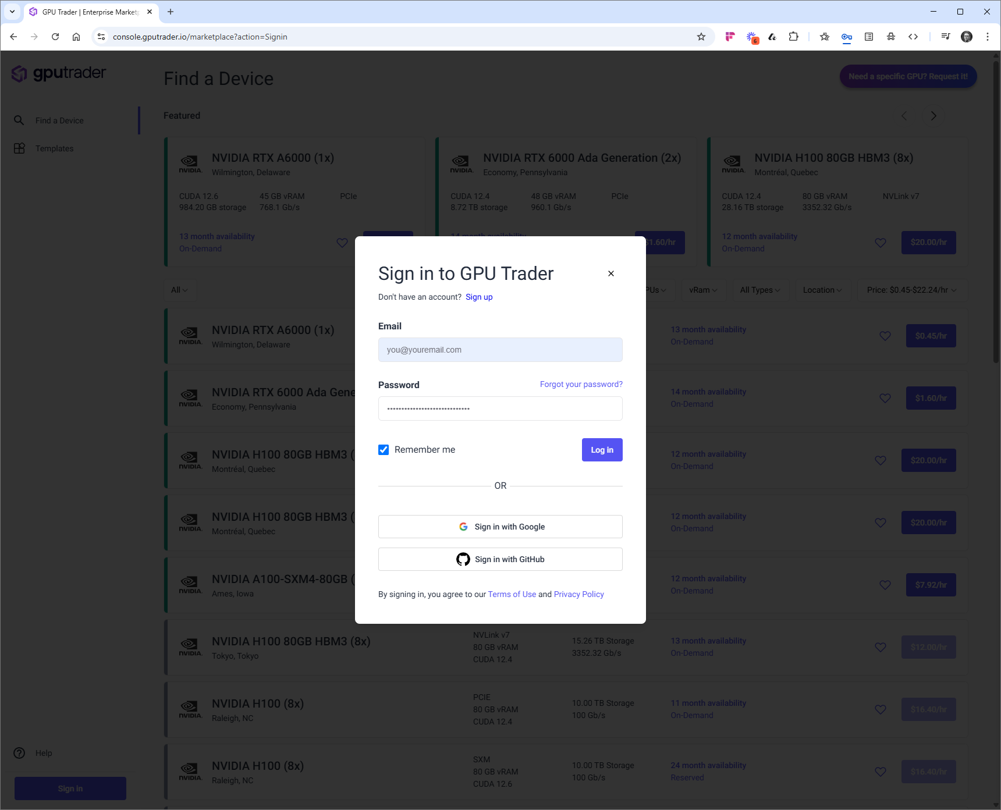
Task: Click the address bar URL
Action: [200, 37]
